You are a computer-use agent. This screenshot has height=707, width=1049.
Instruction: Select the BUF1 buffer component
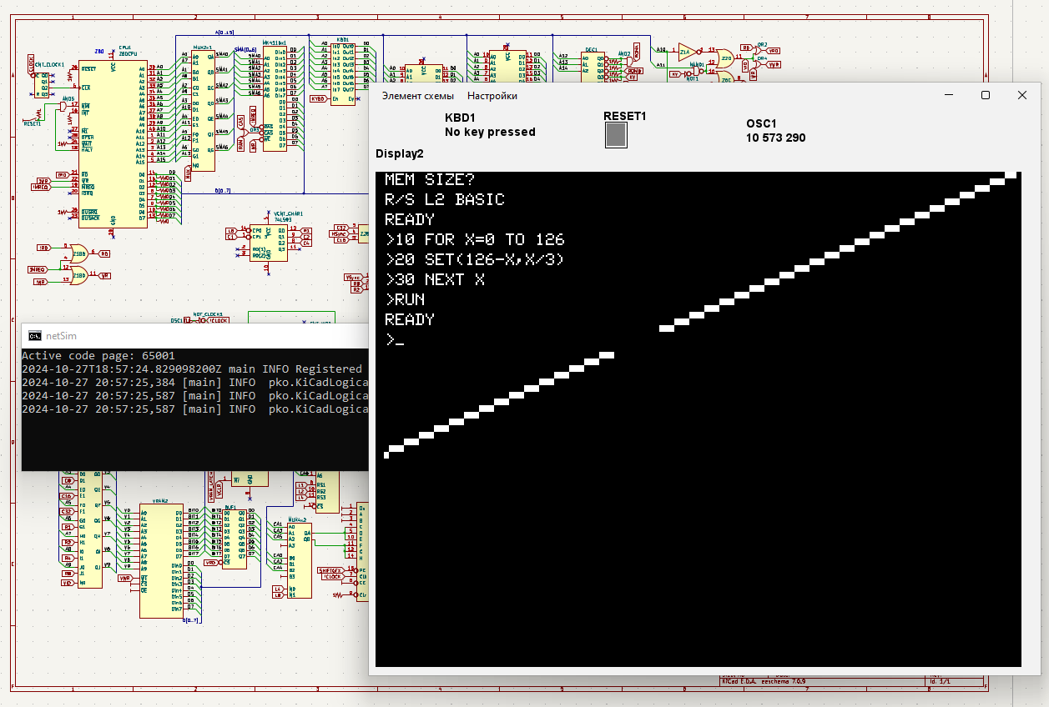235,539
